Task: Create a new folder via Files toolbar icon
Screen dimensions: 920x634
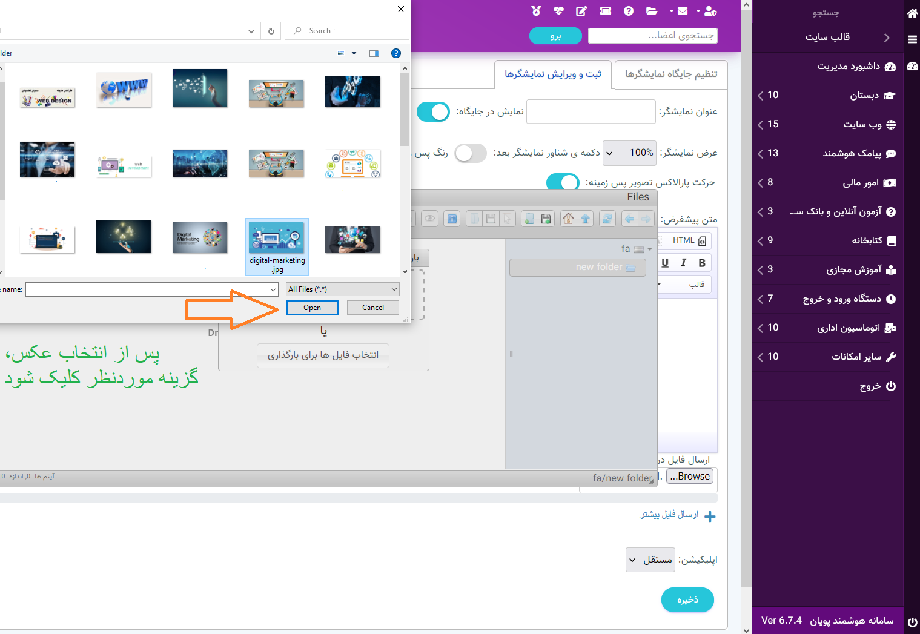Action: coord(529,219)
